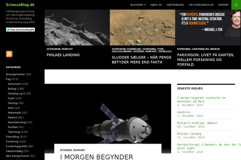The image size is (241, 160).
Task: Open I Morgen Begynder post headline
Action: (x=96, y=157)
